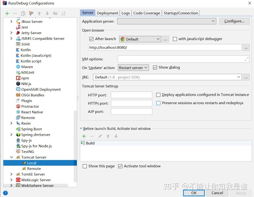254x197 pixels.
Task: Switch to the Deployment tab
Action: tap(107, 13)
